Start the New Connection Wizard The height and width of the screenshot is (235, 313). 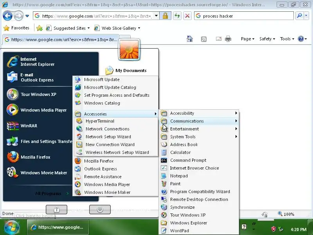[x=116, y=145]
